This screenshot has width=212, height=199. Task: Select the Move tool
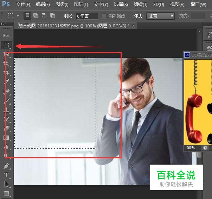(x=6, y=36)
